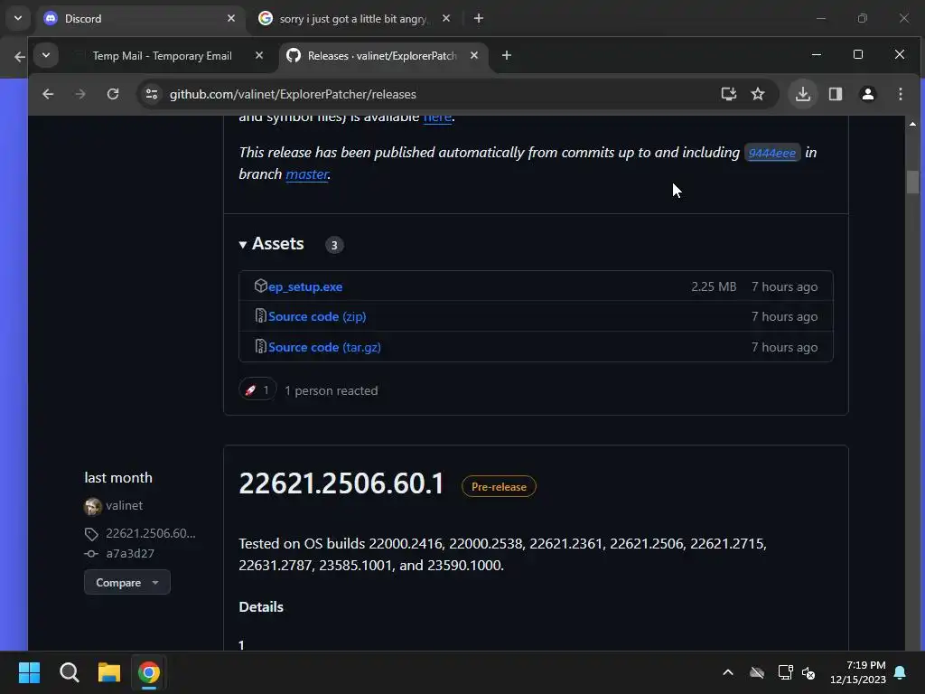Click the muted volume tray icon
The width and height of the screenshot is (925, 694).
[x=808, y=672]
